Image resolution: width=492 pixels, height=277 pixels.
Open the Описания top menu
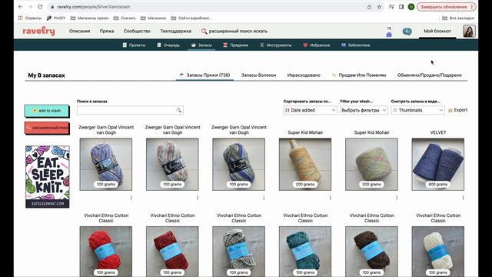[79, 31]
